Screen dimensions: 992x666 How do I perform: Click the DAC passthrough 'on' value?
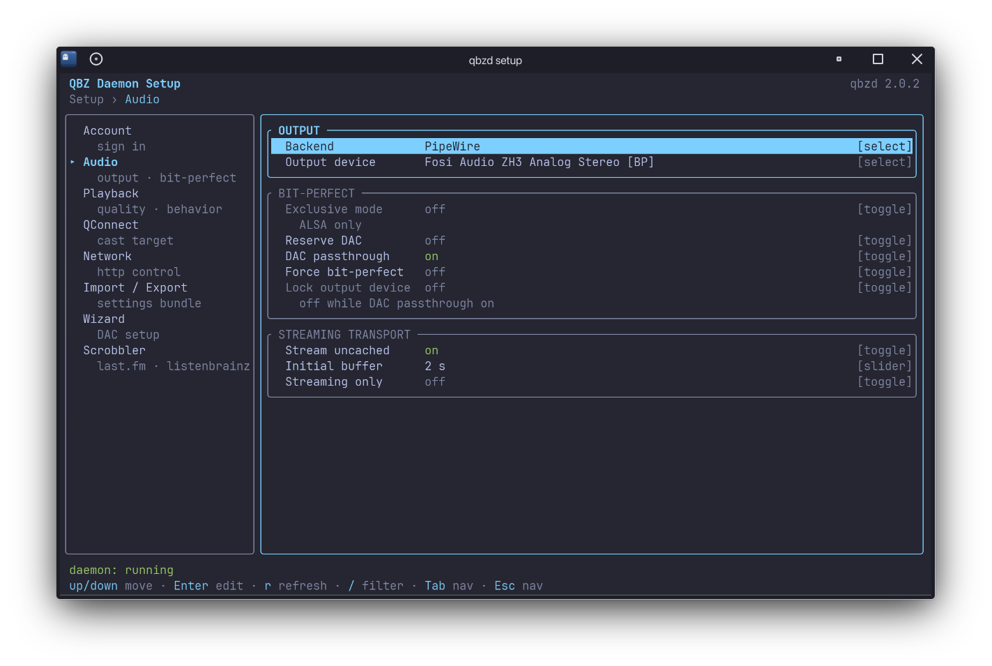pyautogui.click(x=432, y=257)
